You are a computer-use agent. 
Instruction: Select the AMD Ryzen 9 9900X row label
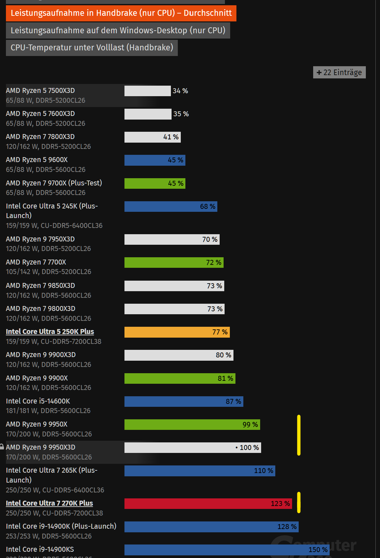coord(37,378)
